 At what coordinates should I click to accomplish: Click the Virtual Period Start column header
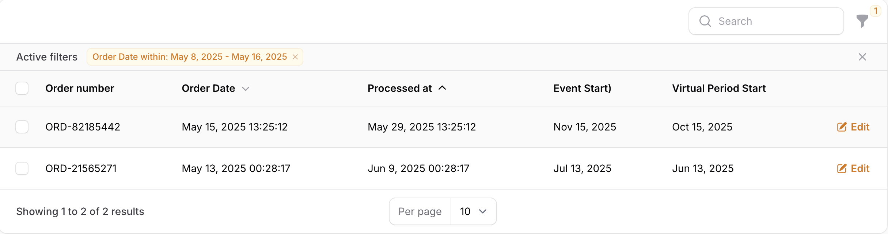click(719, 88)
